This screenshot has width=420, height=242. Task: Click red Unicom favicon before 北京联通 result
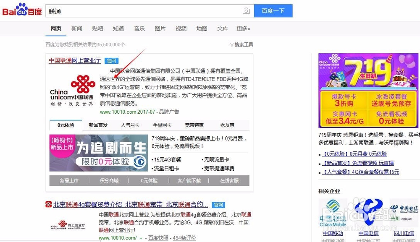click(48, 205)
